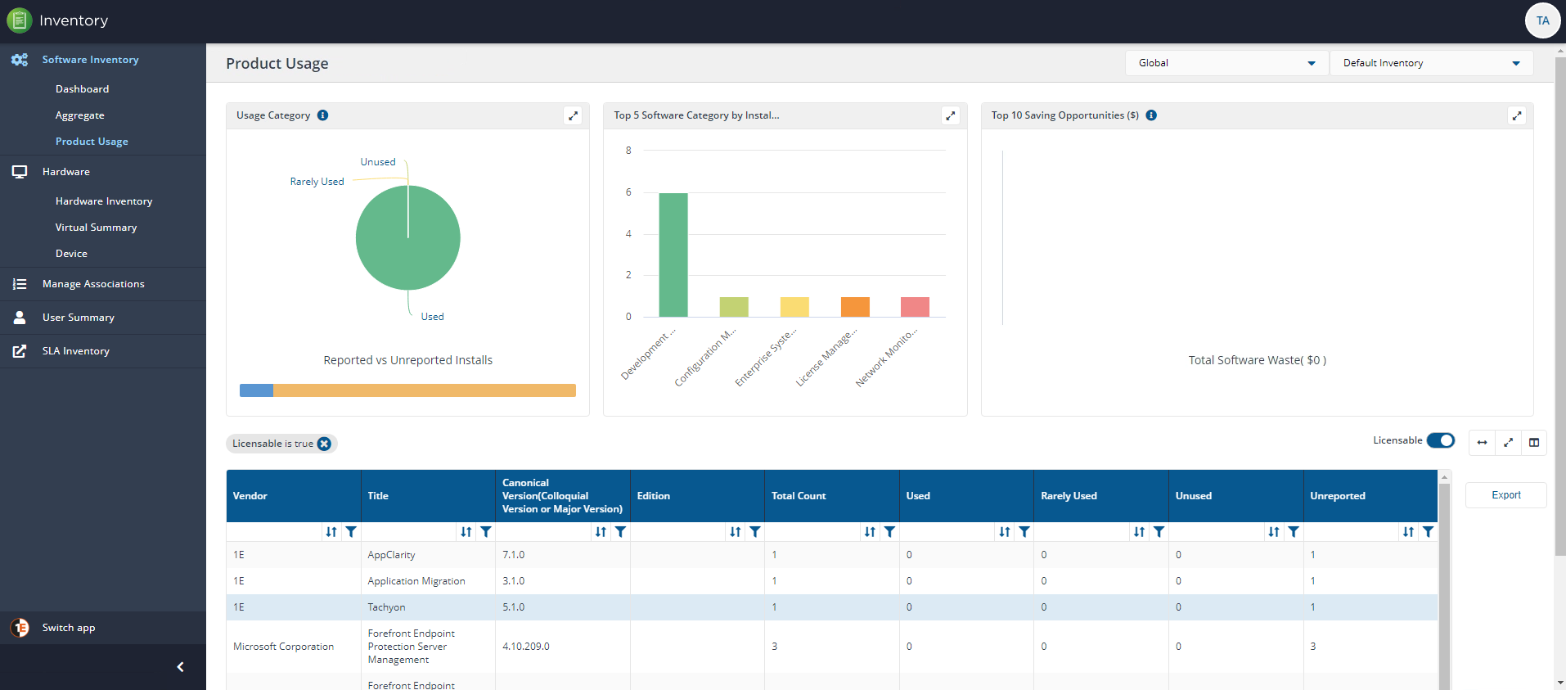Sort by the Unreported column
The image size is (1566, 690).
point(1408,532)
